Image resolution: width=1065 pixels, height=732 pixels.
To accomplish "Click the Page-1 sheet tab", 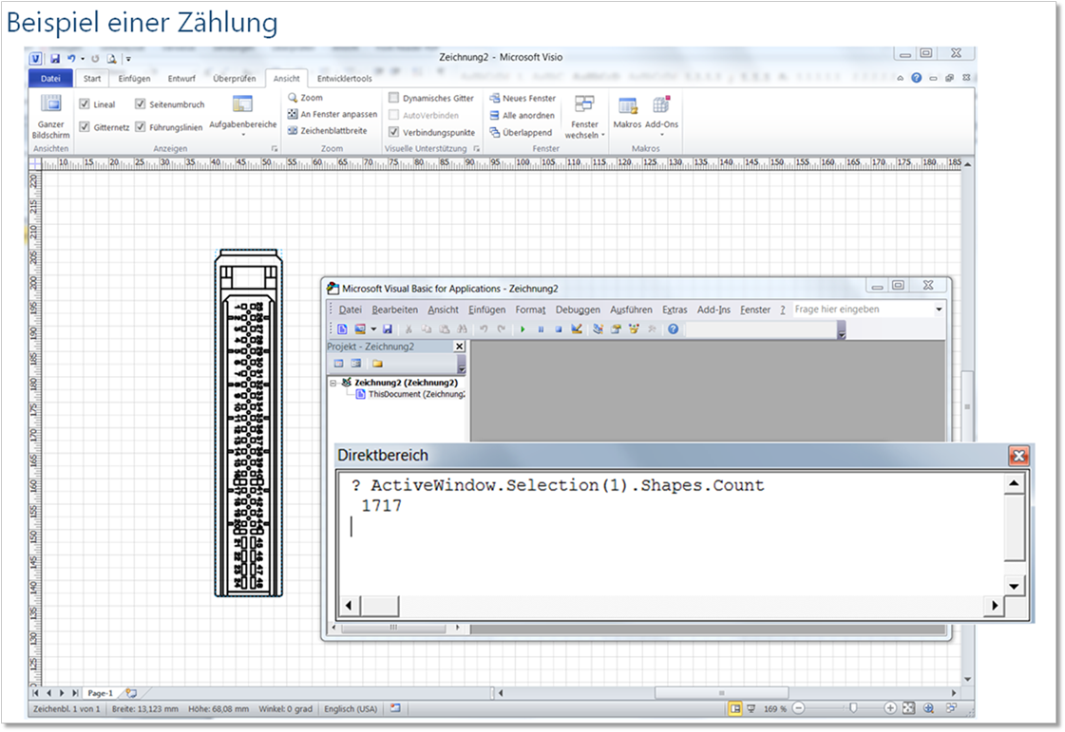I will pyautogui.click(x=101, y=693).
